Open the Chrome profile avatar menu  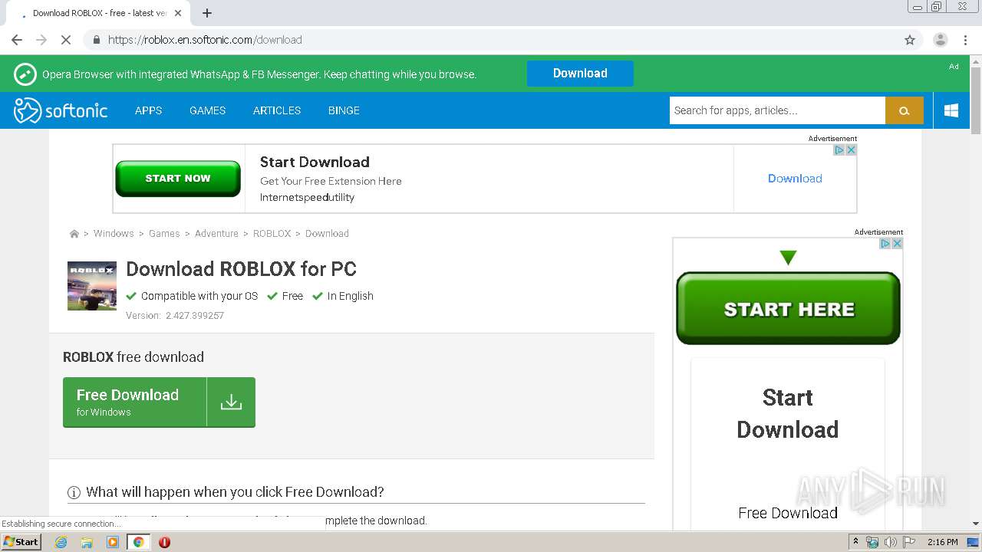(940, 40)
